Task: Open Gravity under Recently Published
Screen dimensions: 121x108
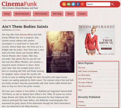Action: click(x=81, y=102)
